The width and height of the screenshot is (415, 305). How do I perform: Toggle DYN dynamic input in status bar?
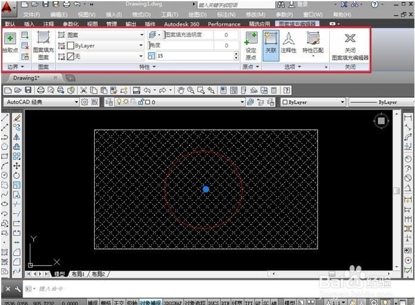(225, 303)
